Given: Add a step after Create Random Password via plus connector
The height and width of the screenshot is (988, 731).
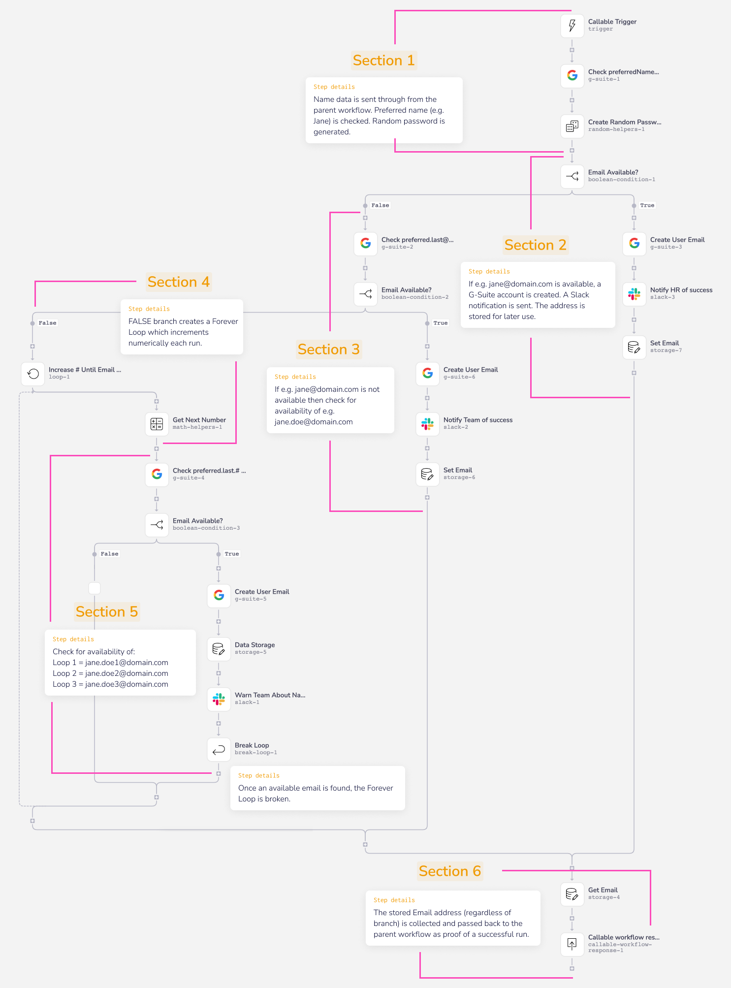Looking at the screenshot, I should pos(572,151).
